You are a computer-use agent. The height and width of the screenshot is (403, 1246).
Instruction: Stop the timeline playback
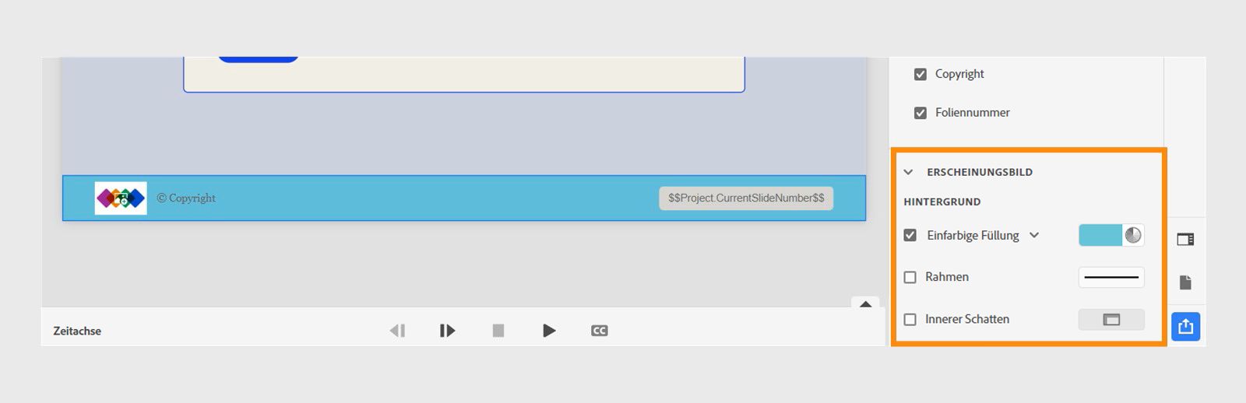pos(498,331)
